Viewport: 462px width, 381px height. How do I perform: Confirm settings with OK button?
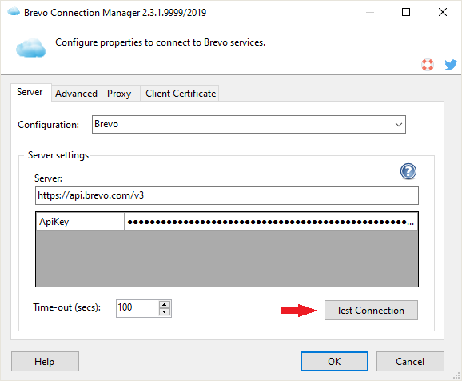(x=334, y=361)
